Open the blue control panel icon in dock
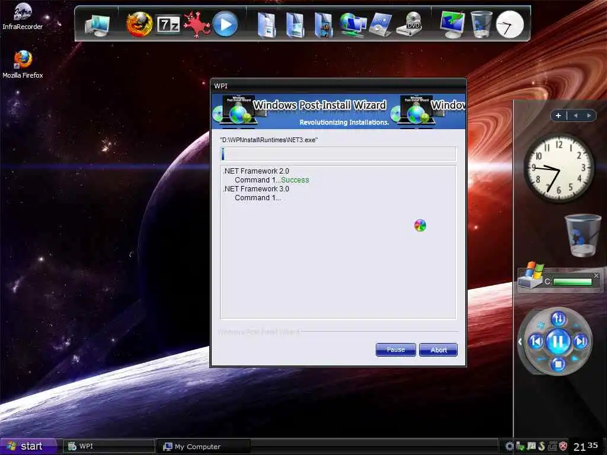This screenshot has width=607, height=455. click(381, 25)
